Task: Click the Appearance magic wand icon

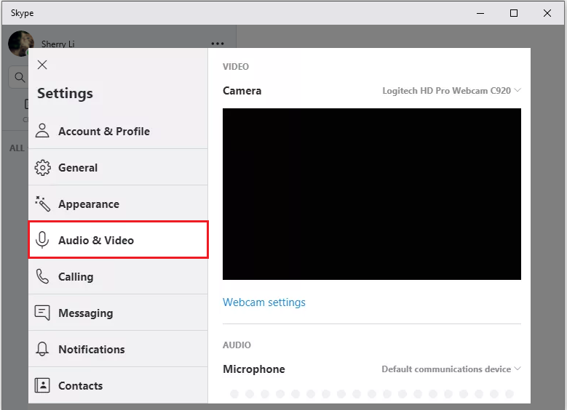Action: pos(43,204)
